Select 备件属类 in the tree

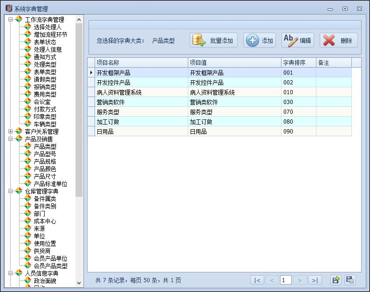(x=45, y=199)
